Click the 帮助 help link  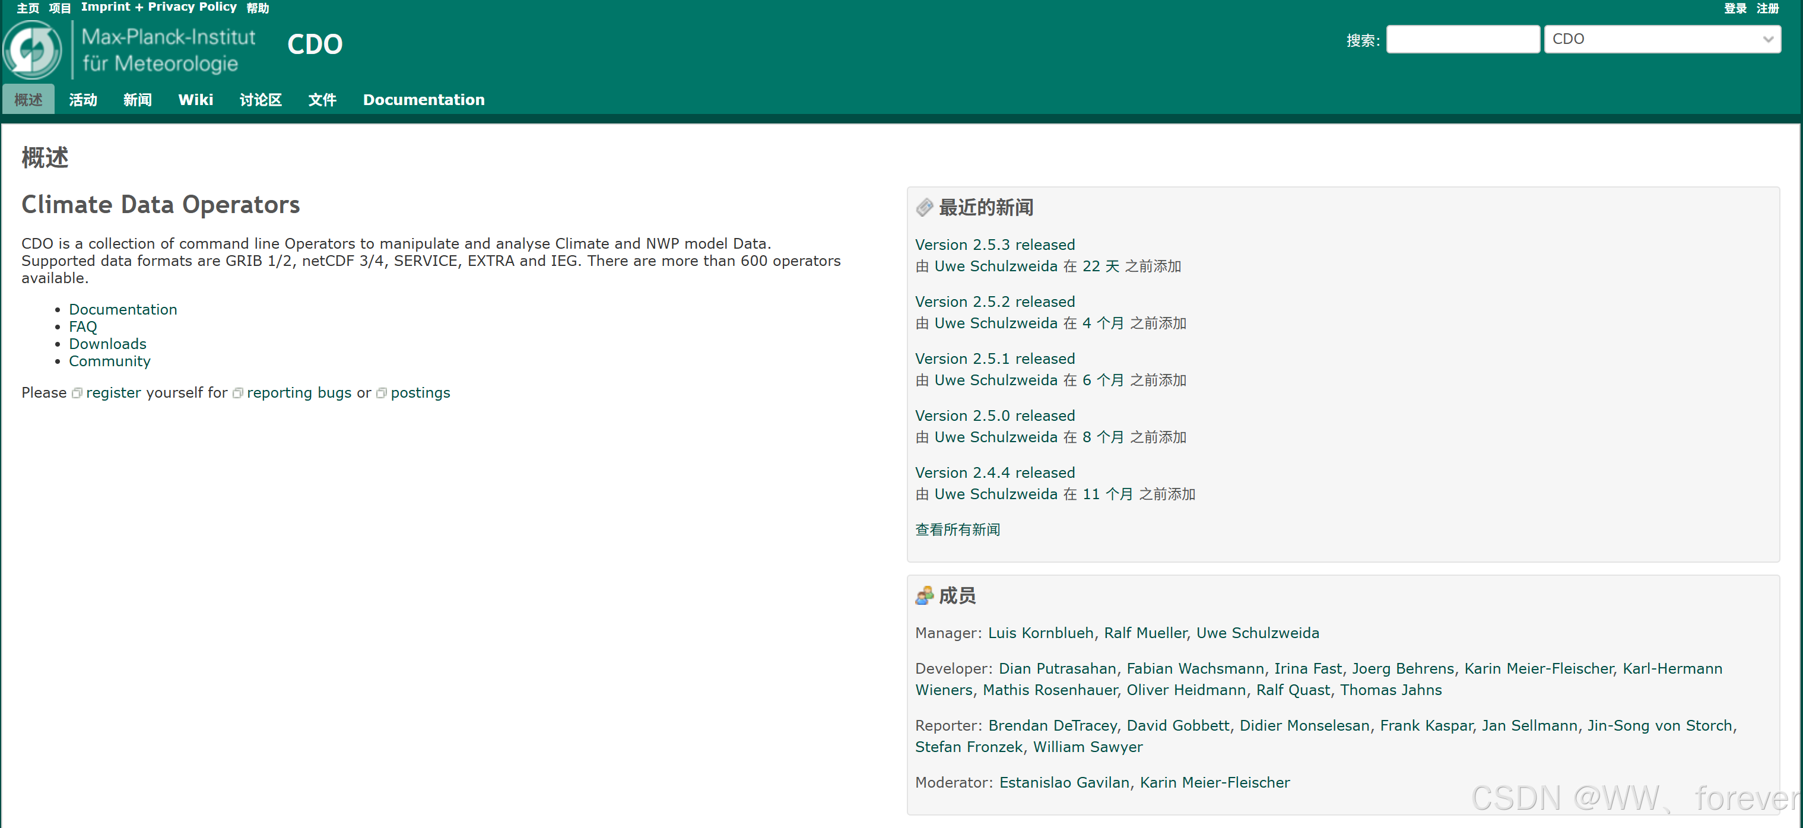coord(258,8)
